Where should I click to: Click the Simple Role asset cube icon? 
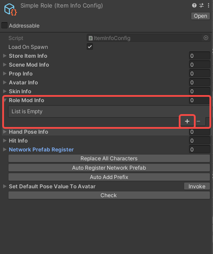10,9
